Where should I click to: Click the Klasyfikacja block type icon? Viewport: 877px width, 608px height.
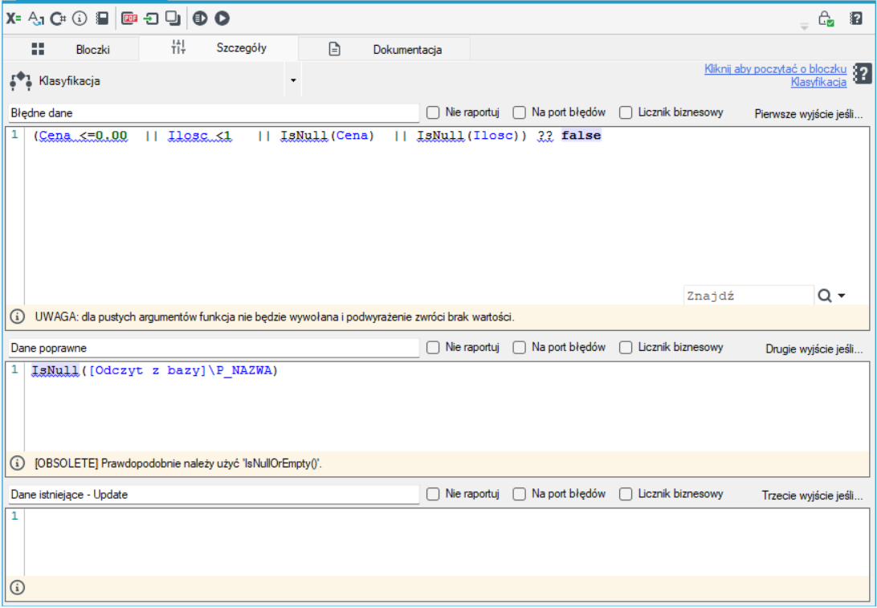tap(21, 81)
